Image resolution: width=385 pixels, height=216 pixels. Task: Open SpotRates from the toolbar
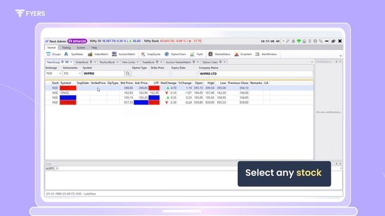(73, 54)
